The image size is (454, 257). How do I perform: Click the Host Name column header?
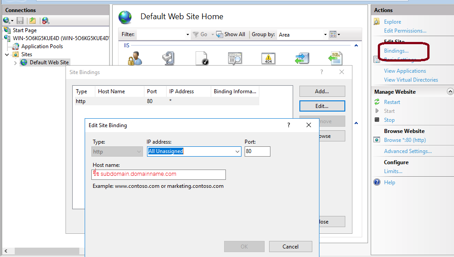point(119,91)
